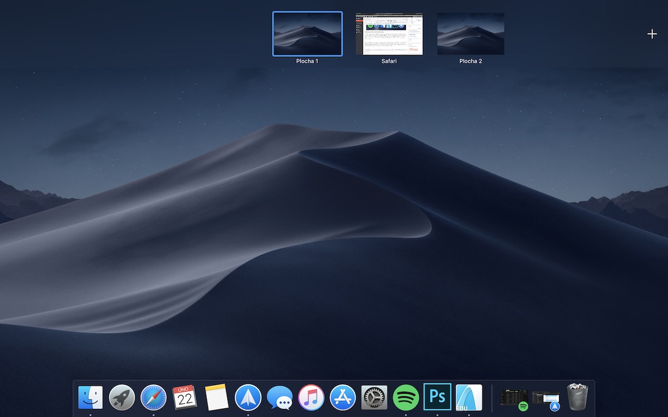Open the Trash
Image resolution: width=668 pixels, height=417 pixels.
(578, 397)
